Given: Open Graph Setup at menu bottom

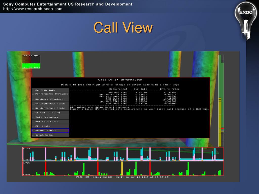Looking at the screenshot, I should [50, 135].
